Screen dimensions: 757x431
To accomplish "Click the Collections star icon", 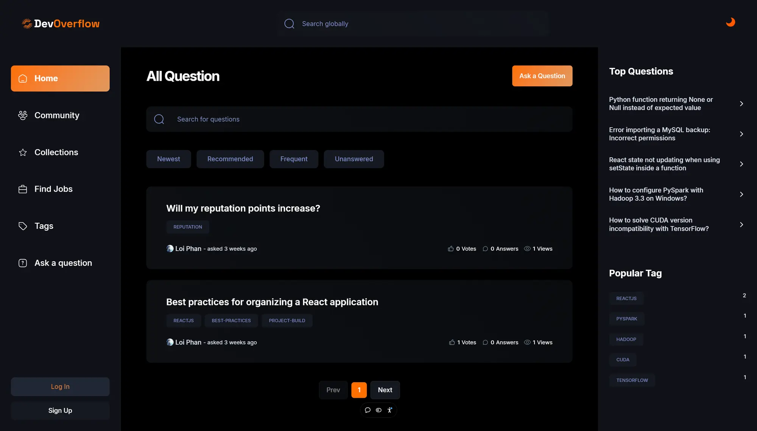I will [23, 153].
